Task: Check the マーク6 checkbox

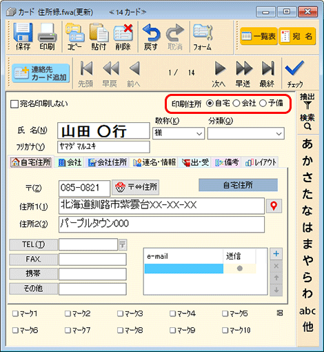Action: 15,331
